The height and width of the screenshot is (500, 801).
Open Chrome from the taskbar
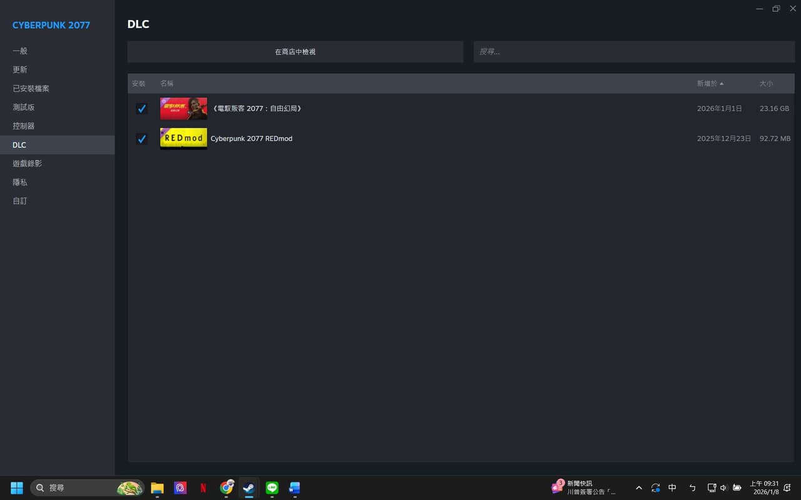227,487
